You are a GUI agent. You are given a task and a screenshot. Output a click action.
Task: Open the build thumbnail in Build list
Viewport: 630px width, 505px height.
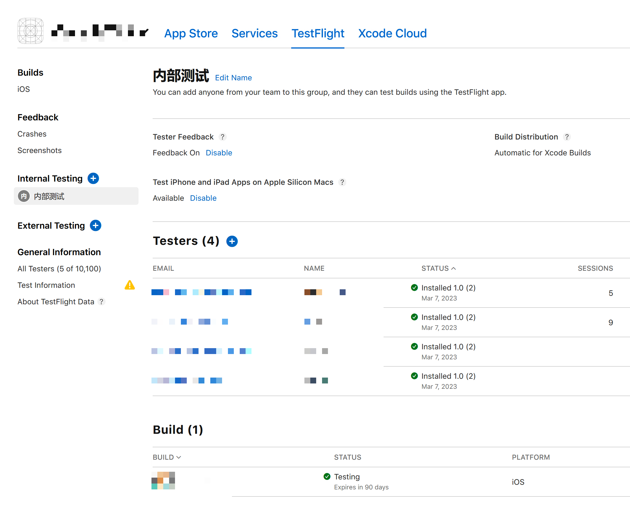tap(163, 481)
